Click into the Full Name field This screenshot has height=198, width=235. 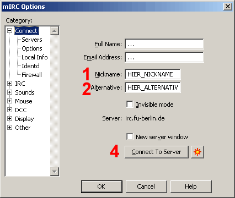(x=164, y=44)
